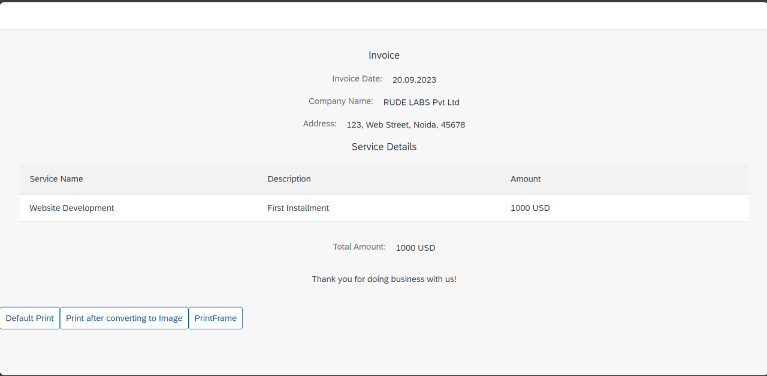
Task: Click the Description column header
Action: pyautogui.click(x=289, y=179)
